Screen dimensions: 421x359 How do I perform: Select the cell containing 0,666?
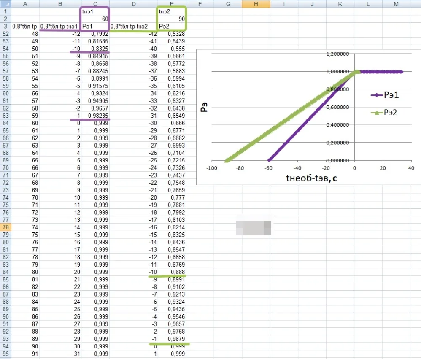(x=172, y=123)
